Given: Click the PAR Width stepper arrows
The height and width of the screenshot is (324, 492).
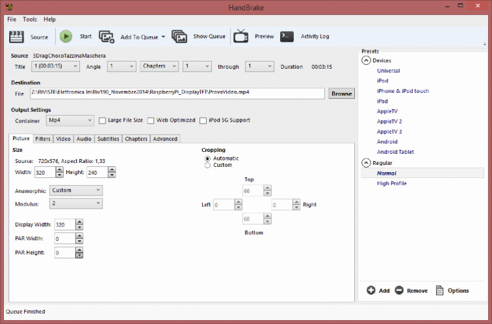Looking at the screenshot, I should pos(79,238).
